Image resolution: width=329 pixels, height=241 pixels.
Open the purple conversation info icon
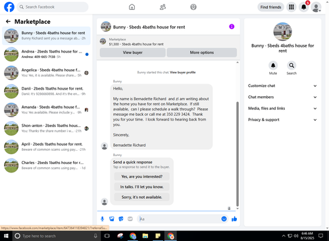click(232, 26)
